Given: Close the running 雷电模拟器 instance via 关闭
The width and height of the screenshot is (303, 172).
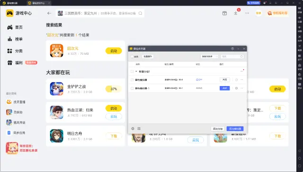Looking at the screenshot, I should click(x=225, y=80).
